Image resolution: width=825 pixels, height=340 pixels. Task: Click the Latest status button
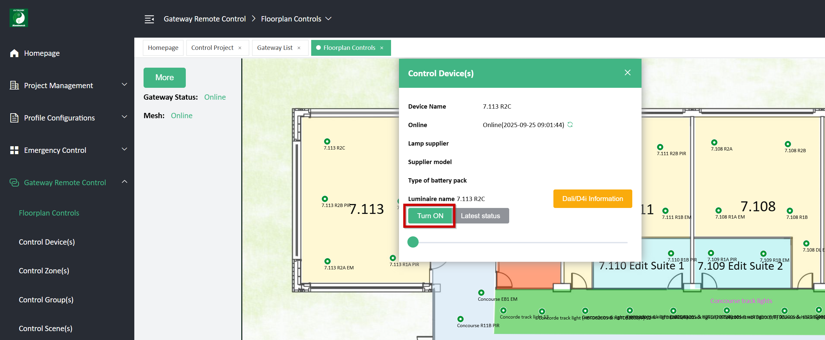pyautogui.click(x=480, y=216)
